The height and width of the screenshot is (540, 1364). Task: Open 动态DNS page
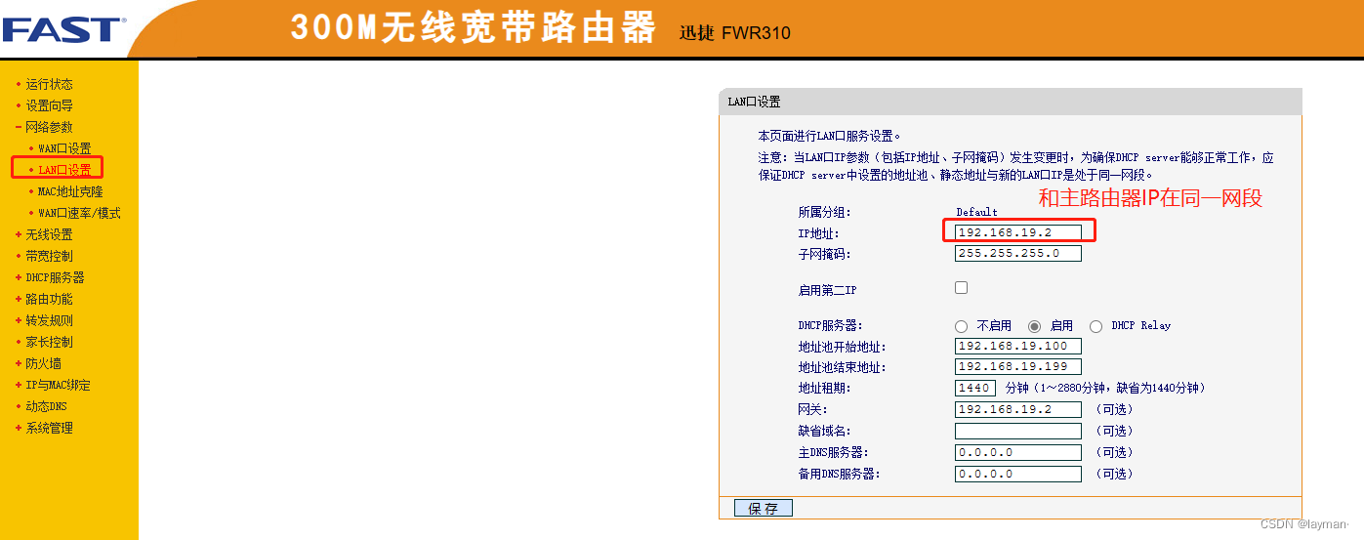click(46, 406)
